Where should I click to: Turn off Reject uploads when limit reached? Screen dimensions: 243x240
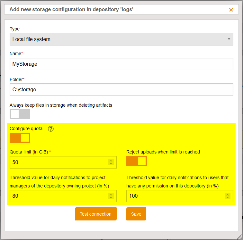point(137,161)
